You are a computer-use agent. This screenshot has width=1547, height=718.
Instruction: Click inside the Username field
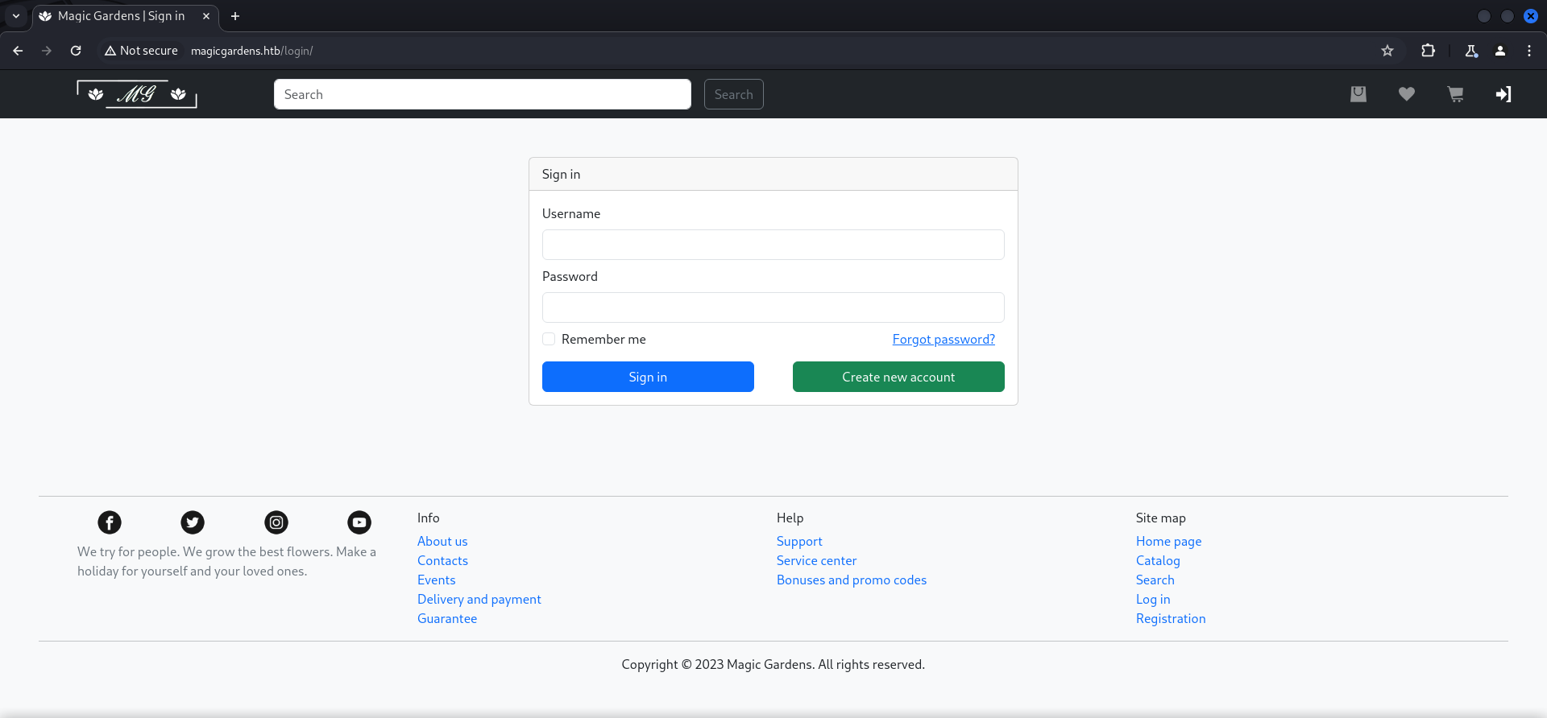click(x=773, y=245)
